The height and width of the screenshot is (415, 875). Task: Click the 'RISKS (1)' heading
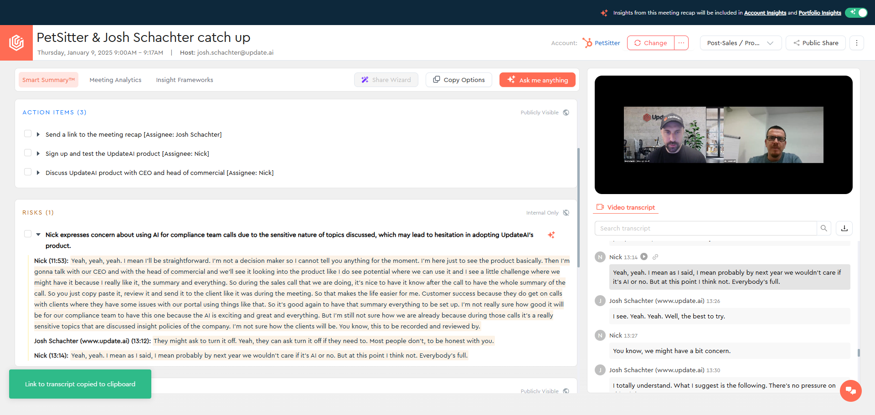(38, 213)
